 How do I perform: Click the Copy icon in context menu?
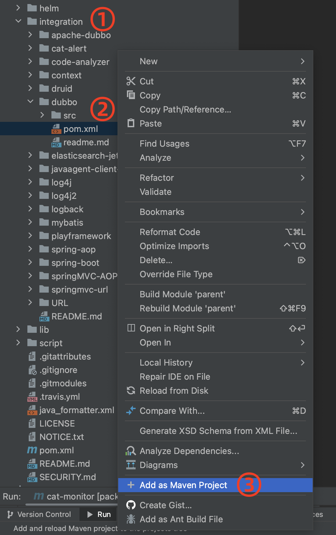click(x=131, y=95)
